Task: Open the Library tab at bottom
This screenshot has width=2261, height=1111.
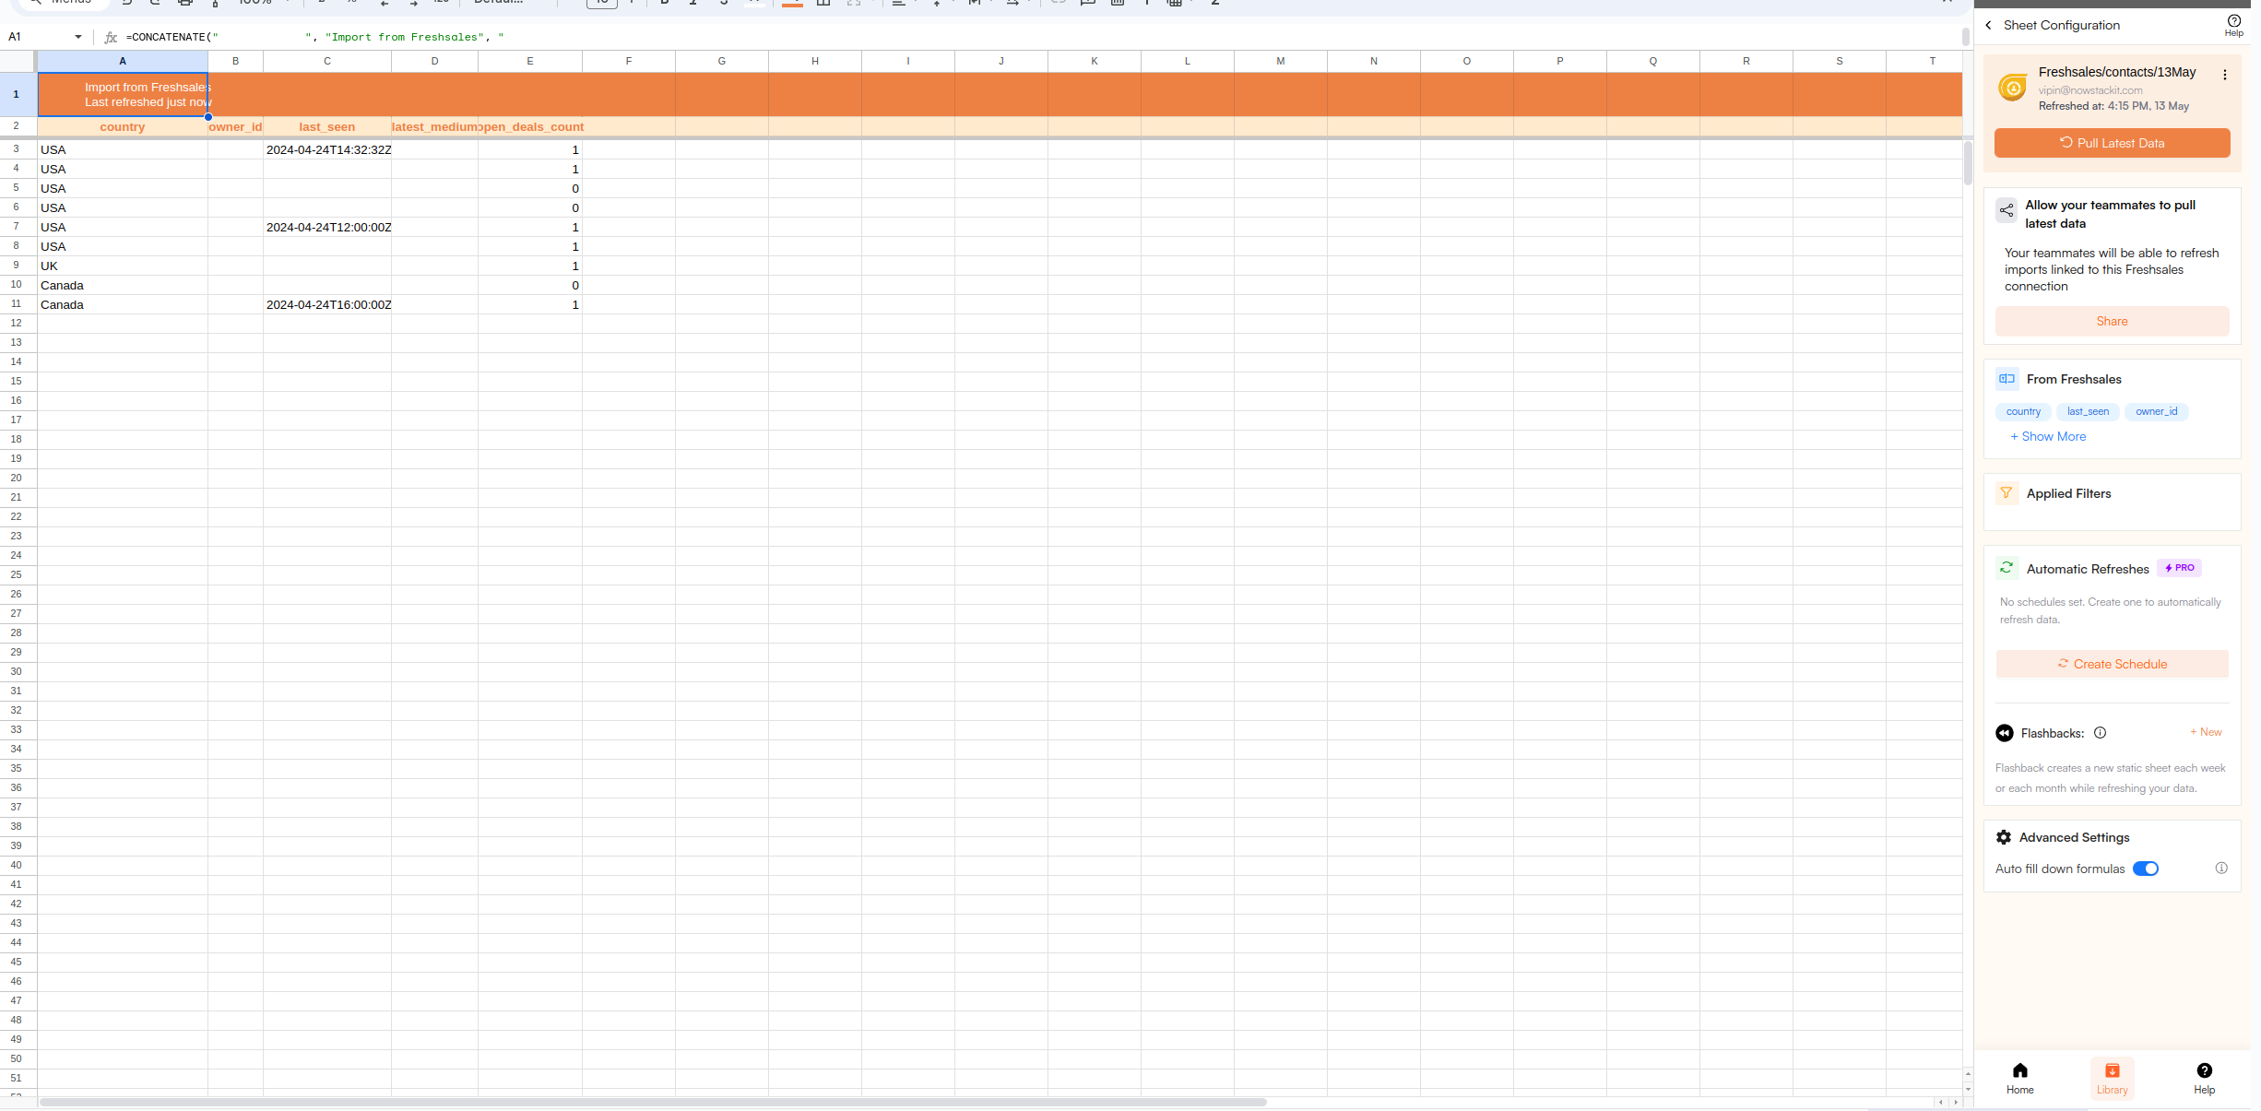Action: click(x=2112, y=1077)
